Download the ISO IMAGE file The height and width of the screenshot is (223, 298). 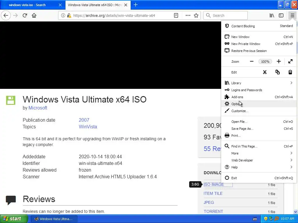coord(214,184)
